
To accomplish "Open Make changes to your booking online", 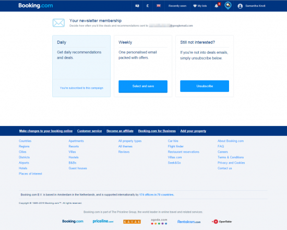I will pyautogui.click(x=46, y=131).
